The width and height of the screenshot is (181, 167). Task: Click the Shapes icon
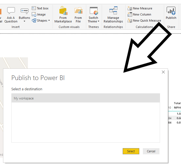point(34,20)
